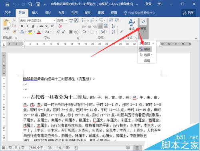200x151 pixels.
Task: Switch to the Layout 布局 tab
Action: pos(61,13)
